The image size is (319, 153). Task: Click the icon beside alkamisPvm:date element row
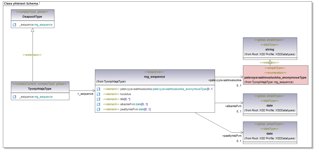[98, 104]
